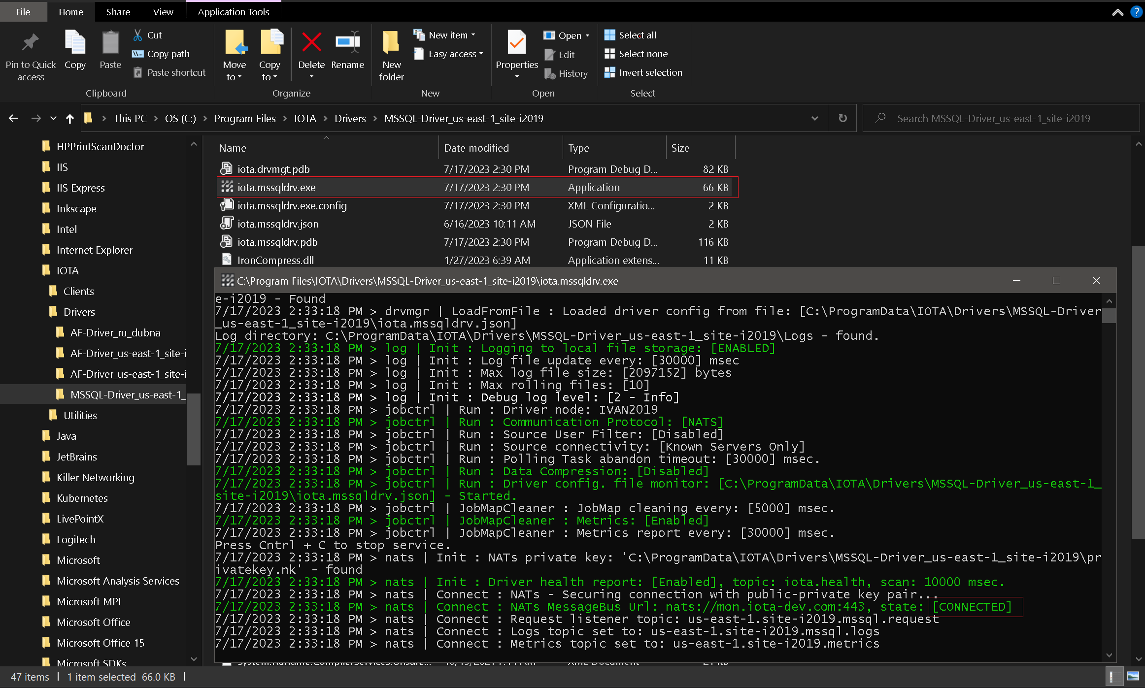Expand the chevron after Program Files
The image size is (1145, 688).
(x=285, y=118)
